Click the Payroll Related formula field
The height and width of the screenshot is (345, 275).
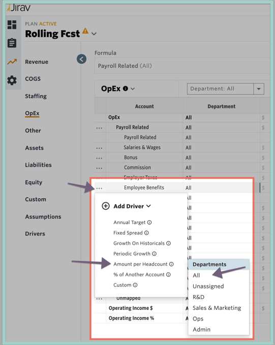(x=182, y=66)
